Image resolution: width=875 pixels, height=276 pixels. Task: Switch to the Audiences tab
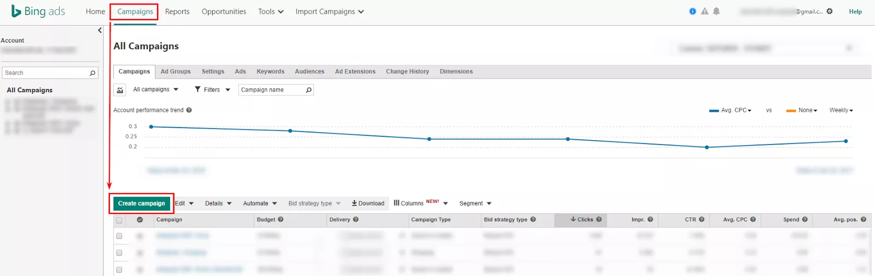coord(310,71)
